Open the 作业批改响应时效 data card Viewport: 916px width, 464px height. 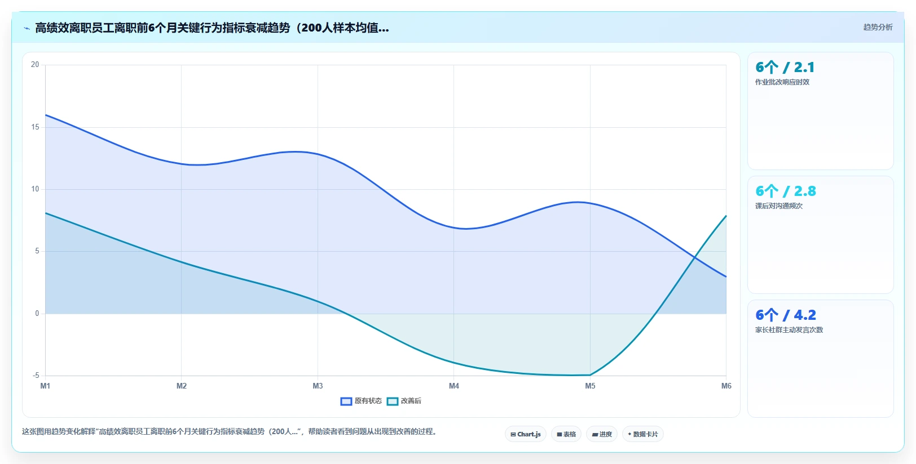[x=821, y=111]
